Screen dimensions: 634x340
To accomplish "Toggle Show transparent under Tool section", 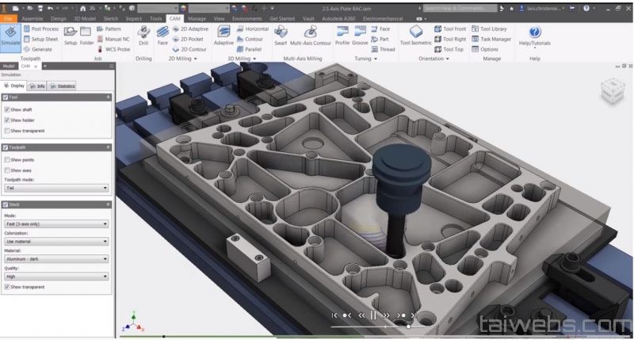I will 7,130.
